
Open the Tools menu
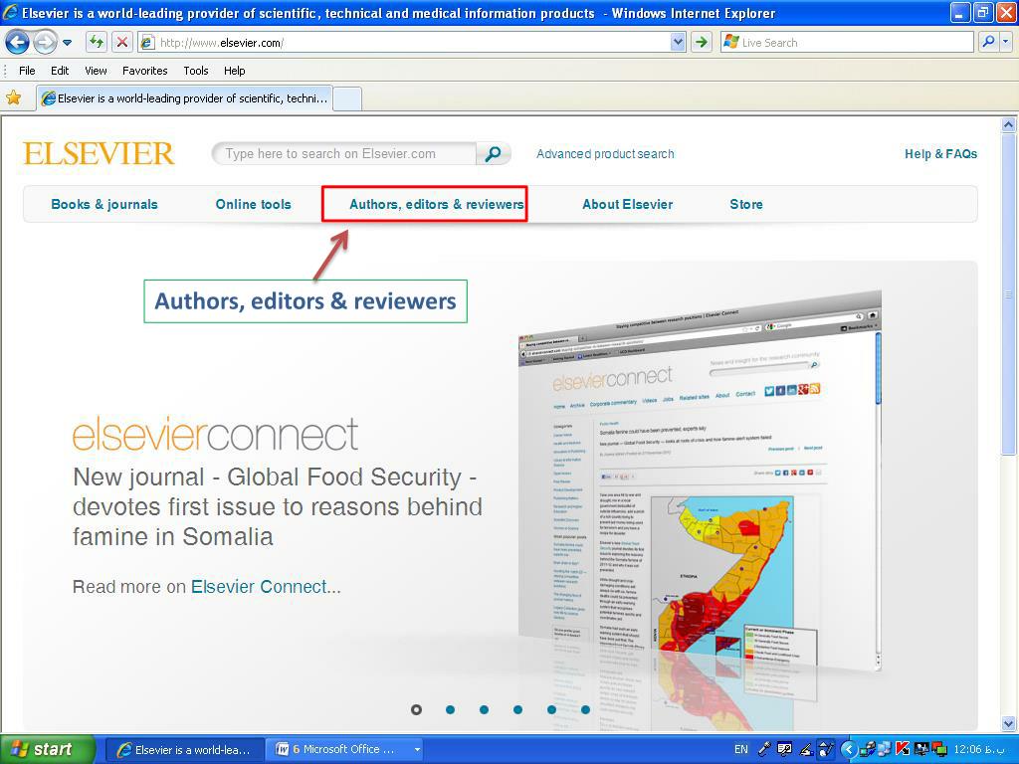(196, 71)
